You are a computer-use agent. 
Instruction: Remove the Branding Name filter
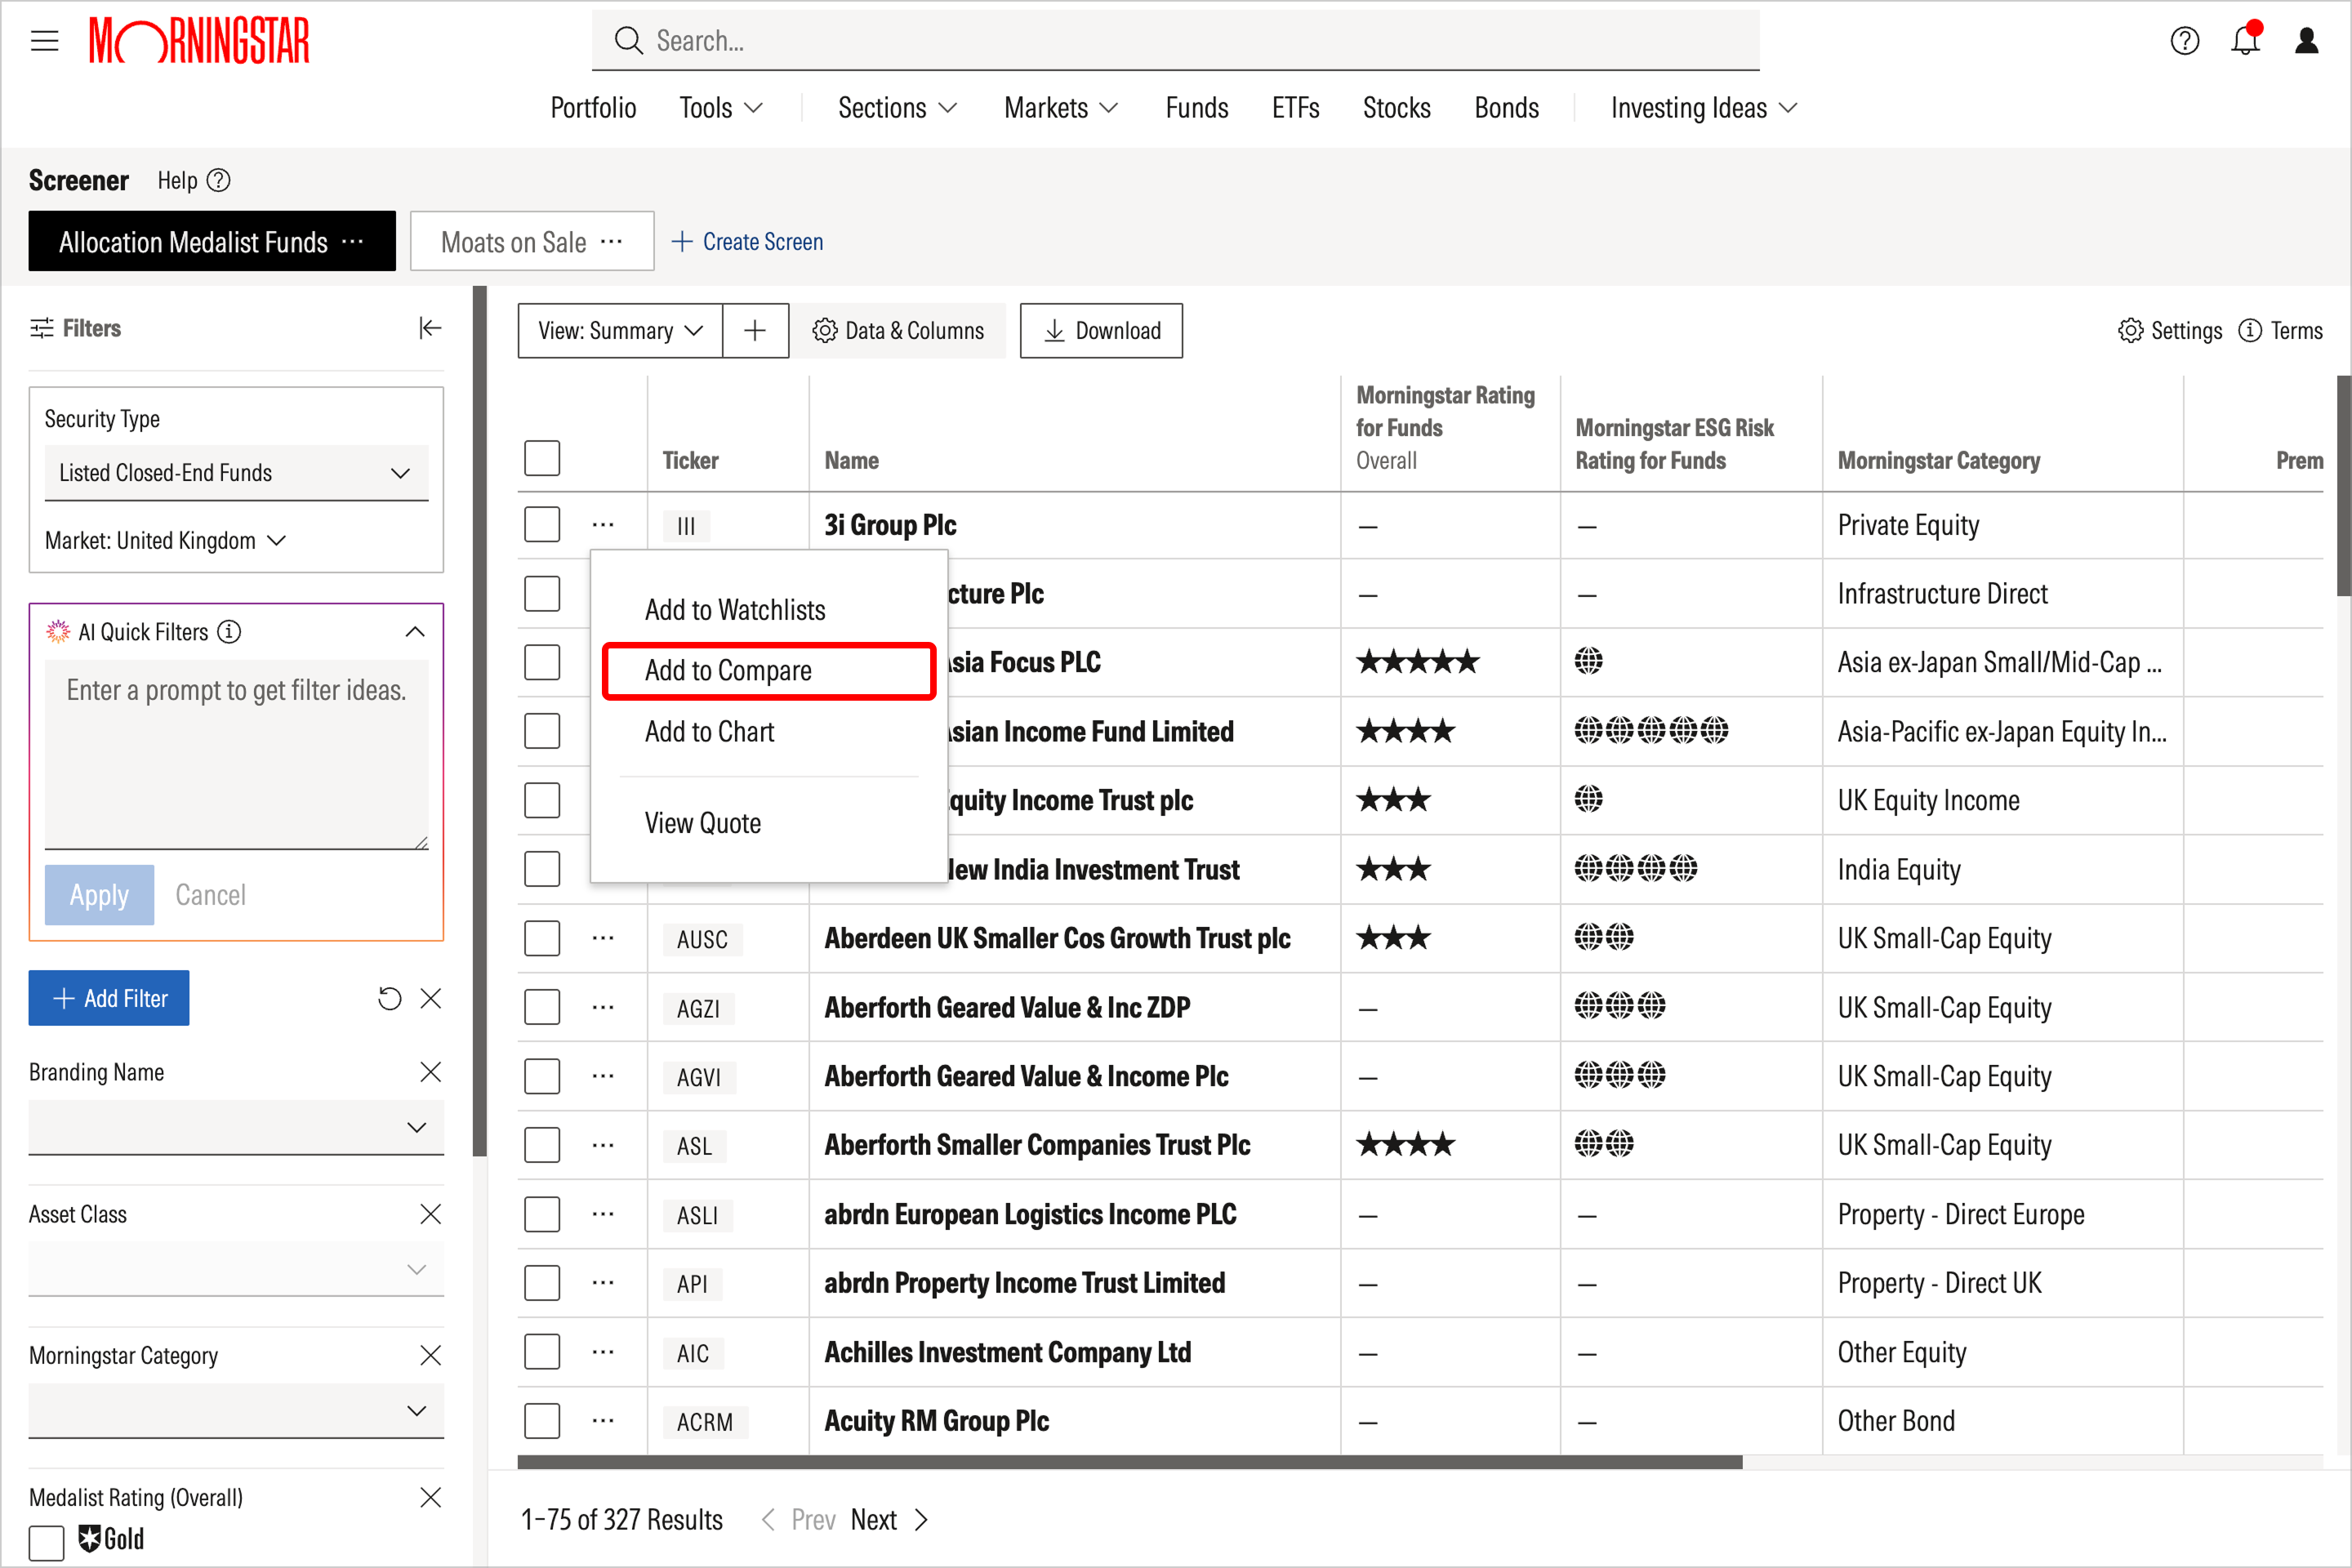[x=430, y=1072]
